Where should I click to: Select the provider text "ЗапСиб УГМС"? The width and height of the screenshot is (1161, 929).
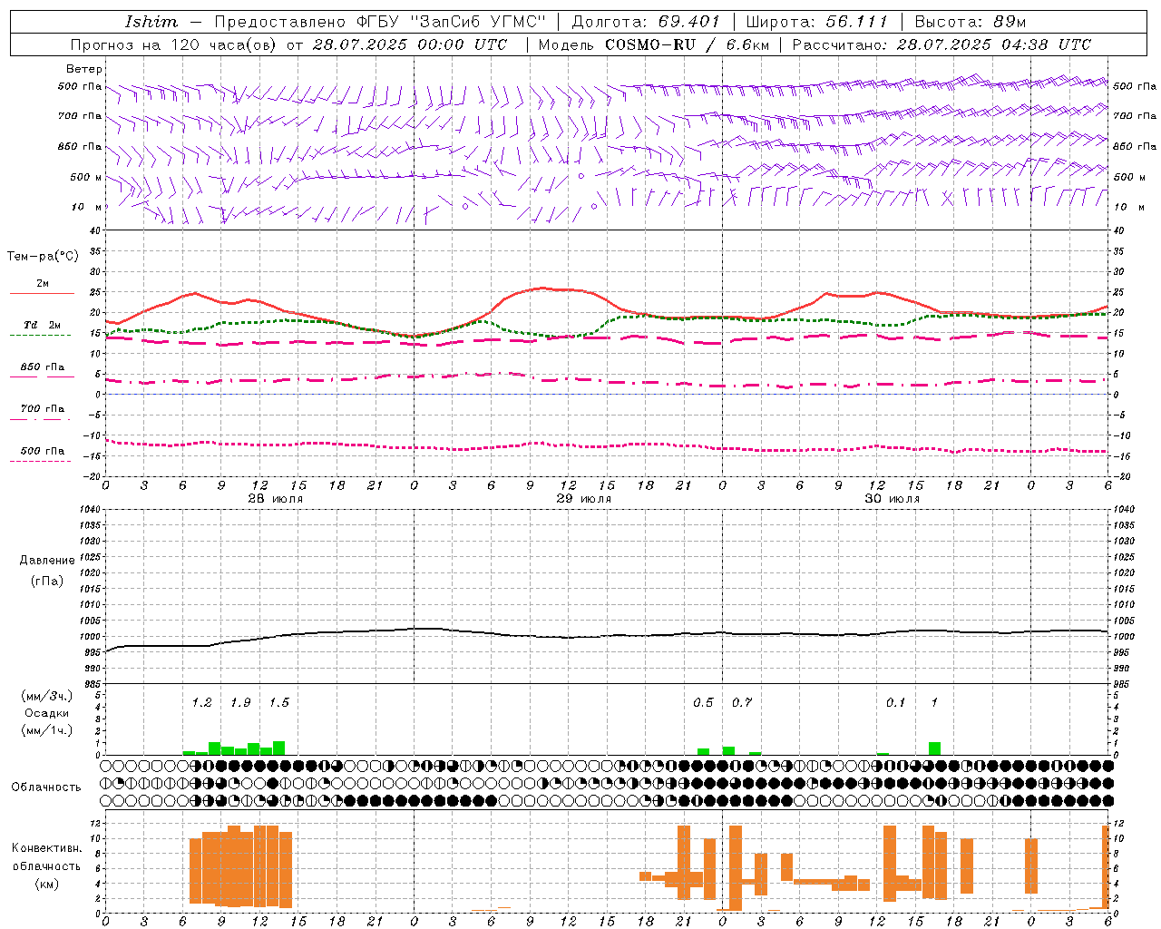click(x=479, y=22)
